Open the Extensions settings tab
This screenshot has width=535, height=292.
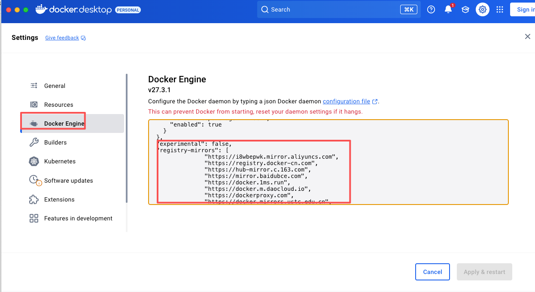pyautogui.click(x=72, y=199)
